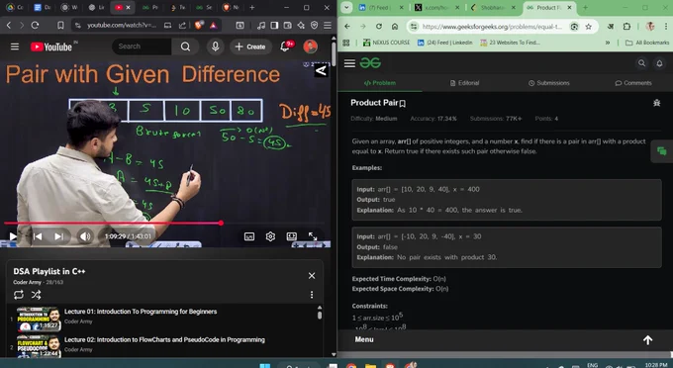Screen dimensions: 673x368
Task: Bookmark the YouTube page in Brave
Action: coord(60,26)
